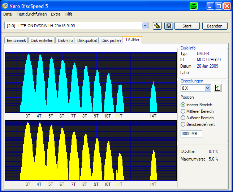Click the Start button
This screenshot has height=192, width=233.
tap(187, 26)
